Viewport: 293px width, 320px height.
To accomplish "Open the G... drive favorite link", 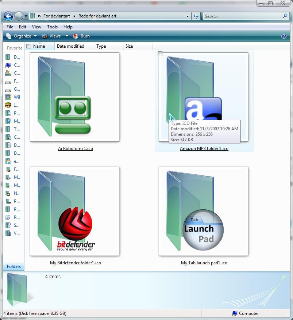I will coord(13,89).
